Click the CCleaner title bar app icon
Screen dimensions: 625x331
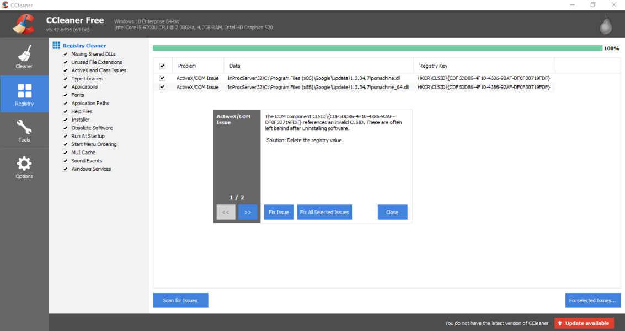5,5
